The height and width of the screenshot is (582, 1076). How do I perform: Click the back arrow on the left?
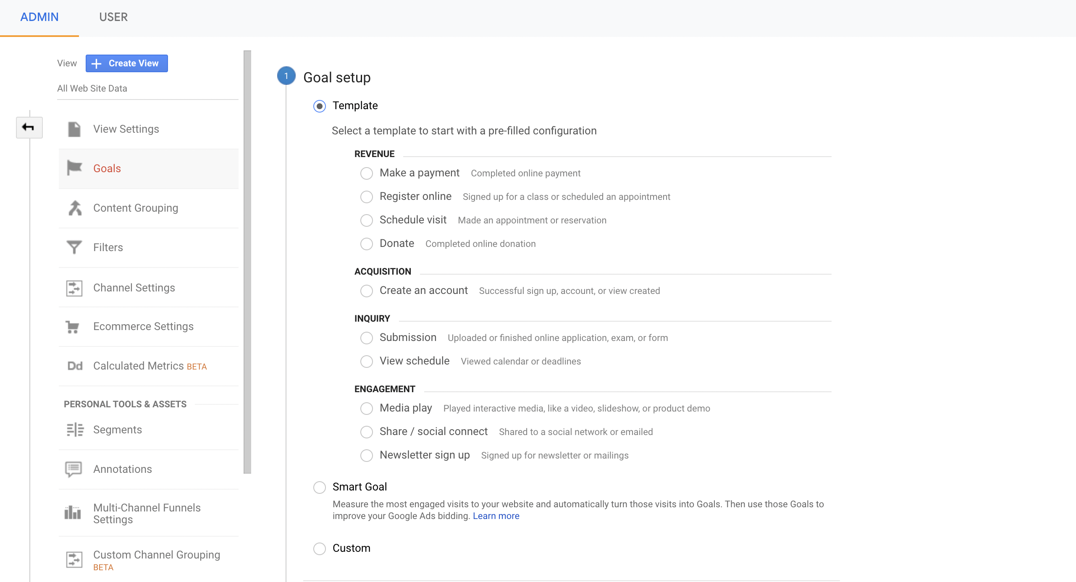(29, 127)
